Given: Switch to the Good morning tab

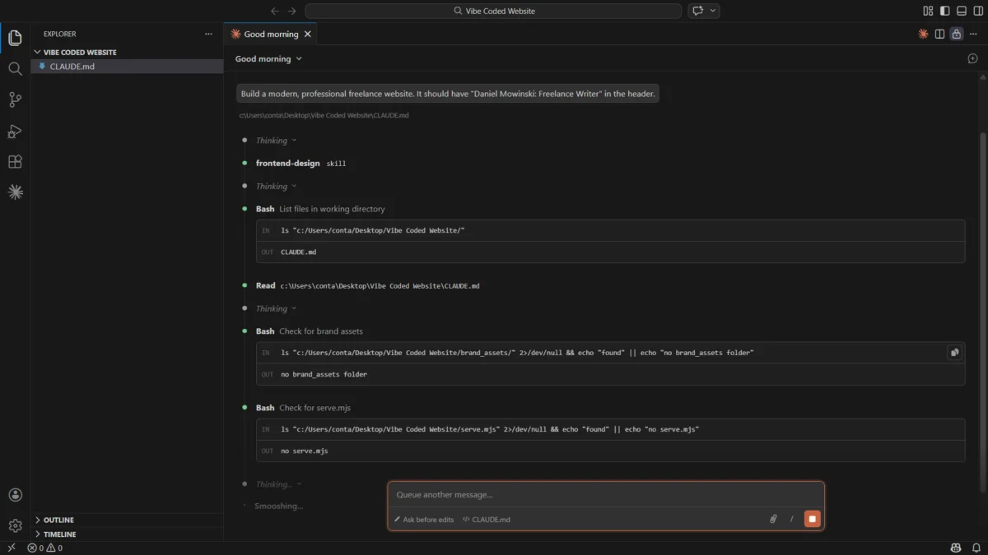Looking at the screenshot, I should (x=271, y=34).
